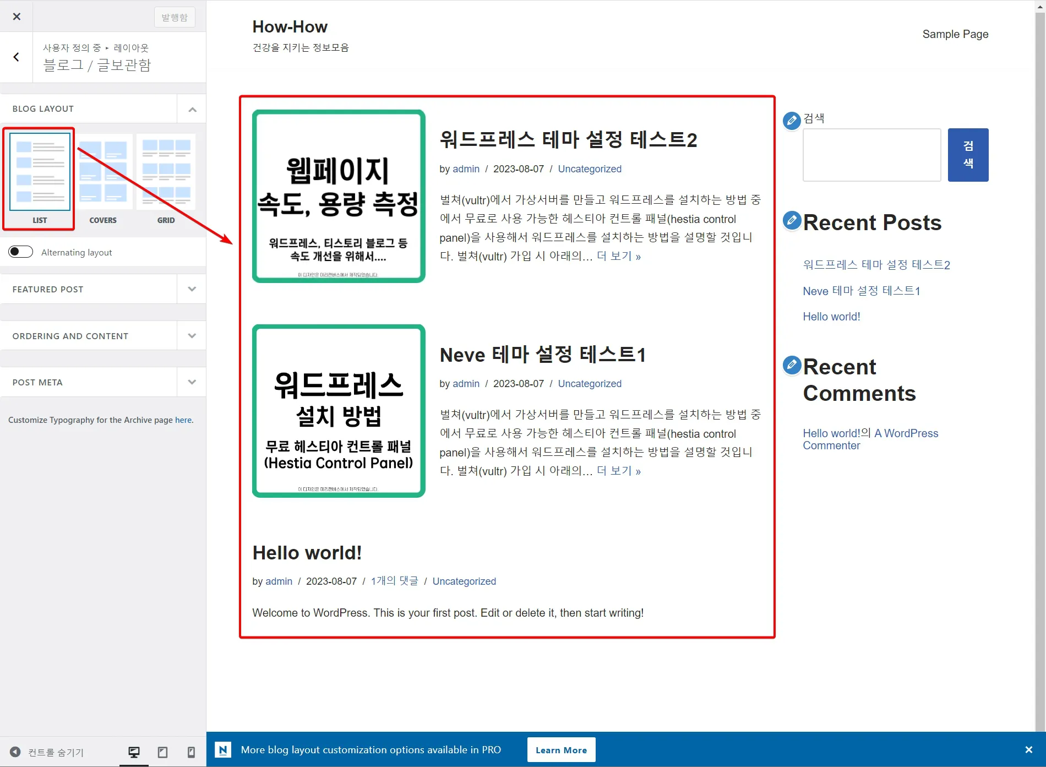This screenshot has height=767, width=1046.
Task: Click the ORDERING AND CONTENT heading
Action: [x=70, y=336]
